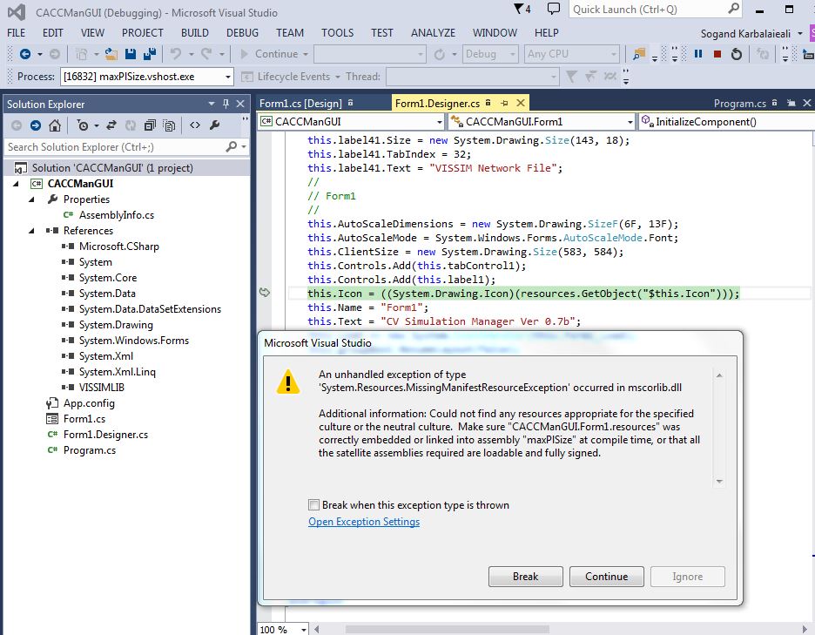Click the search icon in Solution Explorer search
This screenshot has width=815, height=635.
pos(232,147)
